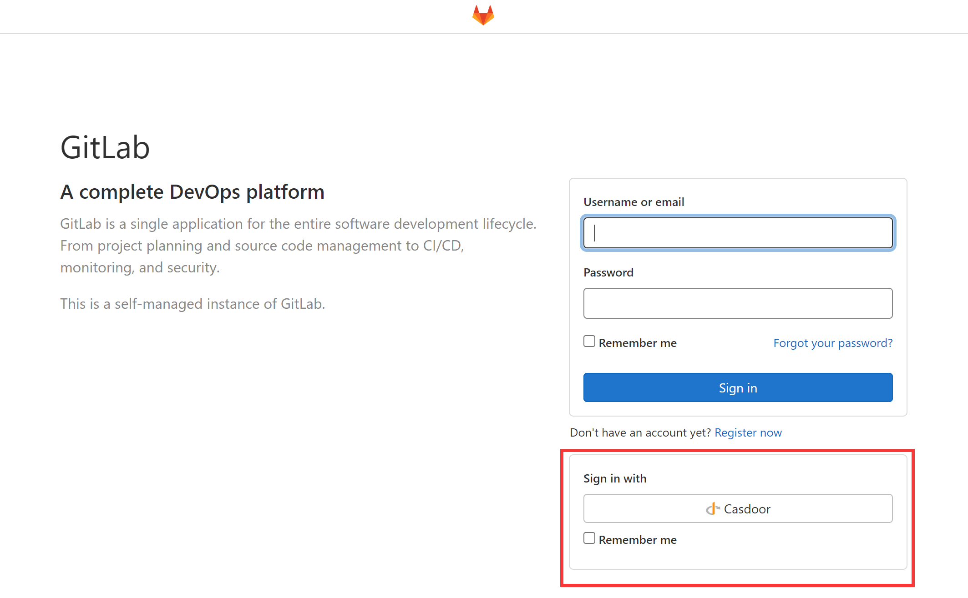The width and height of the screenshot is (968, 598).
Task: Click inside the empty Password box
Action: 737,303
